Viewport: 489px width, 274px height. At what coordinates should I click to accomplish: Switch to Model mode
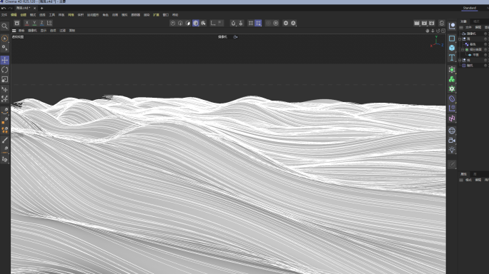pos(196,23)
